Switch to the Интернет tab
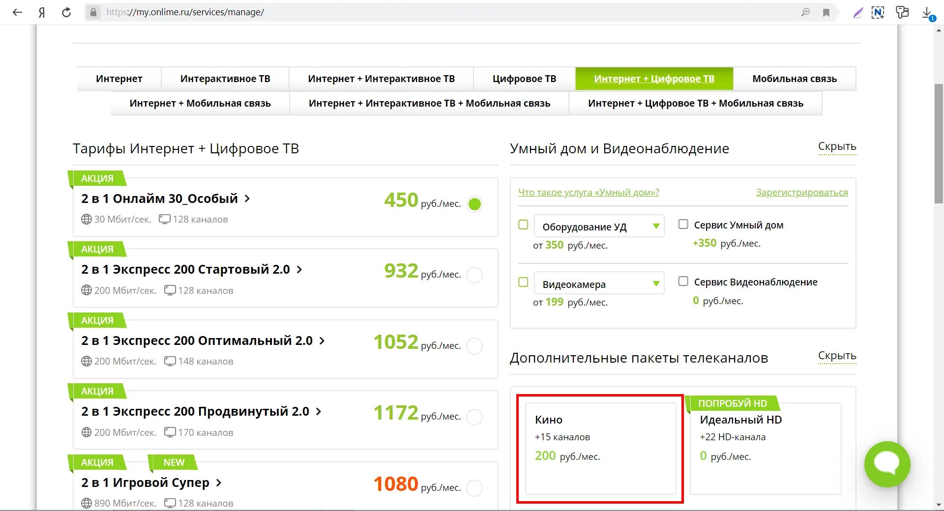 coord(119,79)
